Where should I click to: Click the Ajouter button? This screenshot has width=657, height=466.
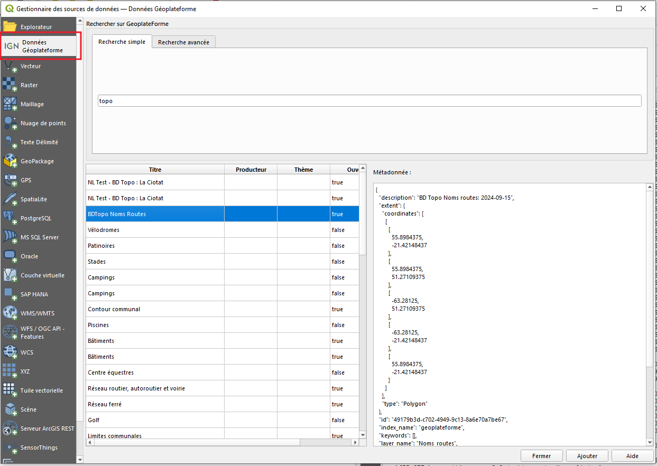tap(587, 456)
